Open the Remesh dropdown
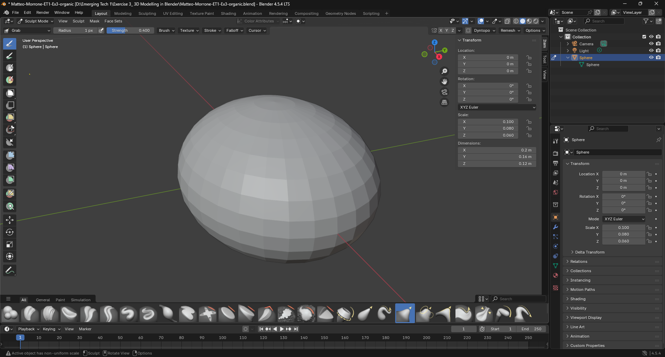This screenshot has height=357, width=665. (510, 30)
